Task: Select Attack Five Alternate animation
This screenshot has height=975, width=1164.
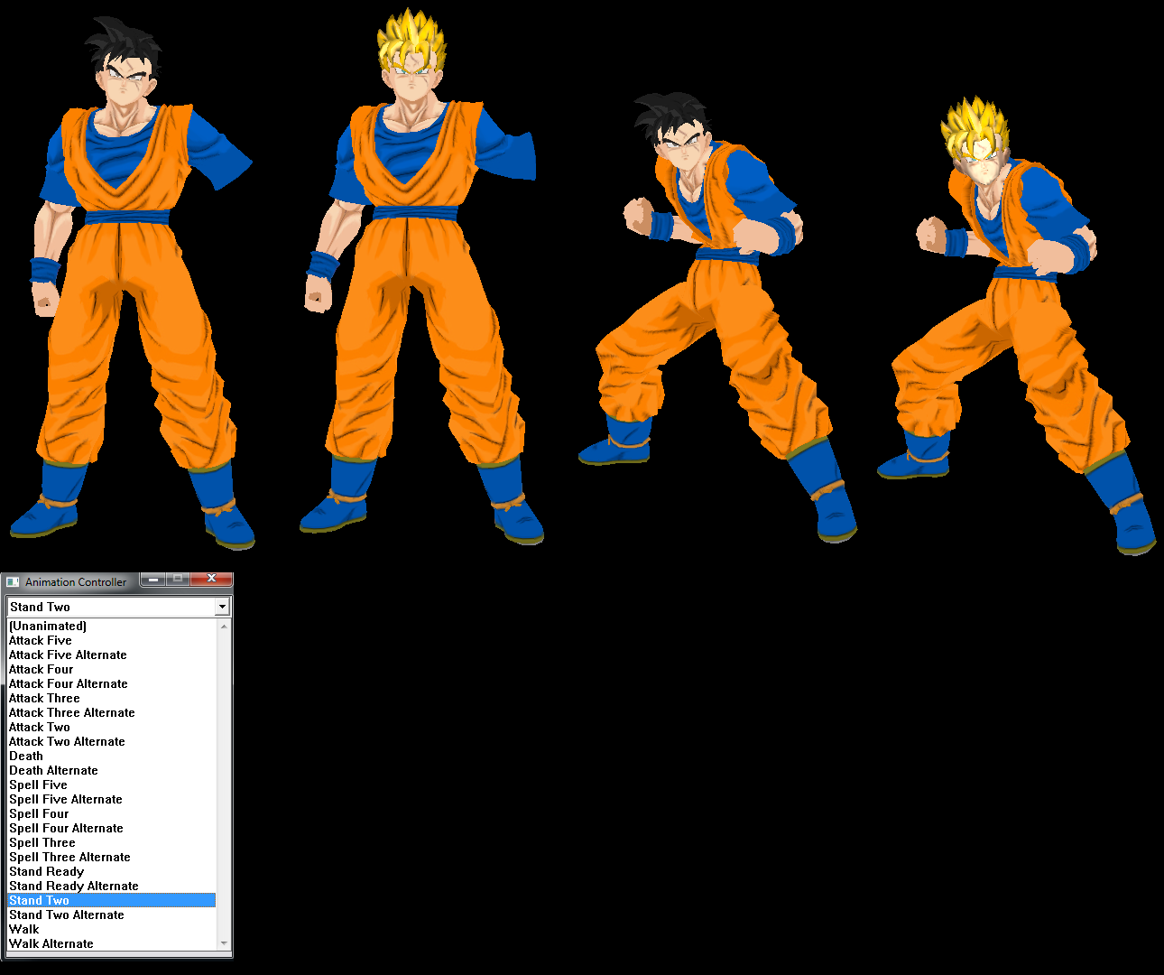Action: click(112, 655)
